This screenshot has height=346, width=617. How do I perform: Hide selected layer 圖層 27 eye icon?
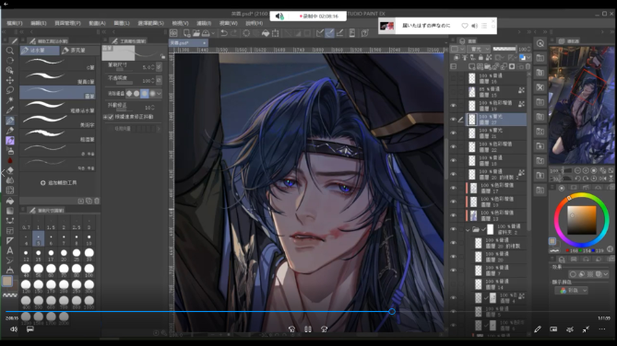454,120
